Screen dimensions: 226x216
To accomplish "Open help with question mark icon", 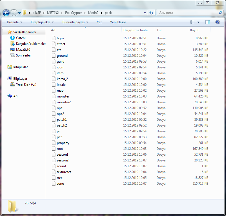I will tap(217, 22).
